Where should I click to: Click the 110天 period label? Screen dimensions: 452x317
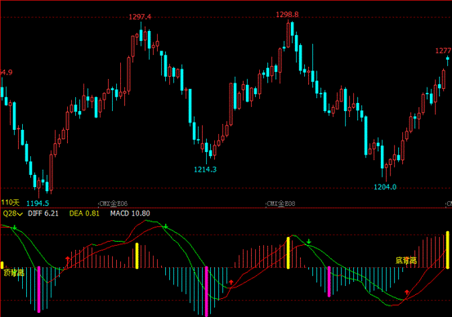tap(11, 203)
